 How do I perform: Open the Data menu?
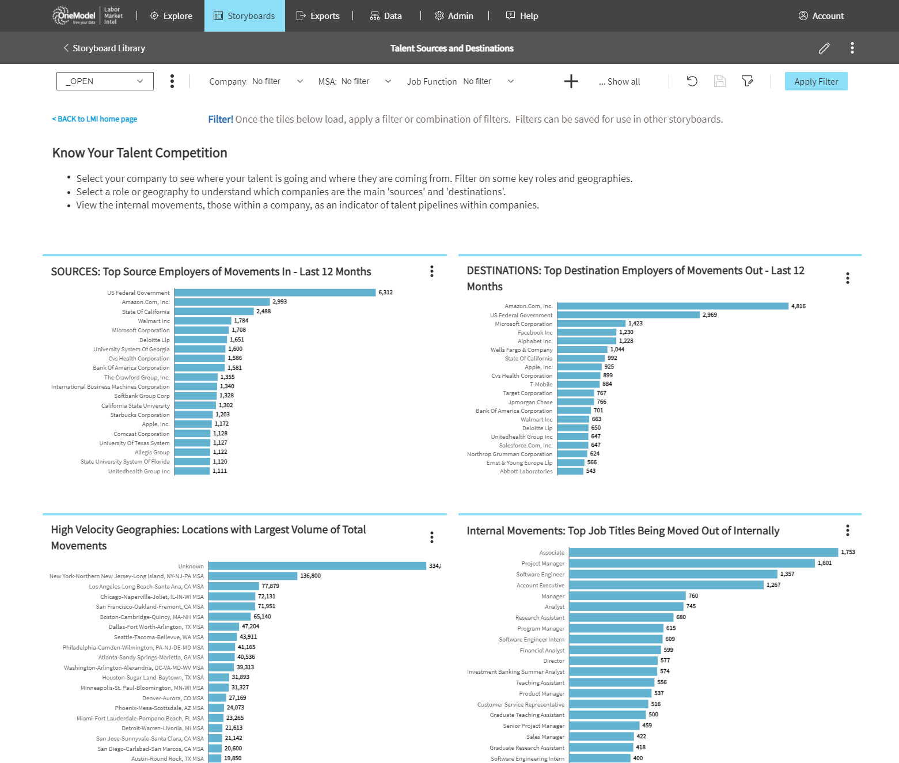pos(386,16)
